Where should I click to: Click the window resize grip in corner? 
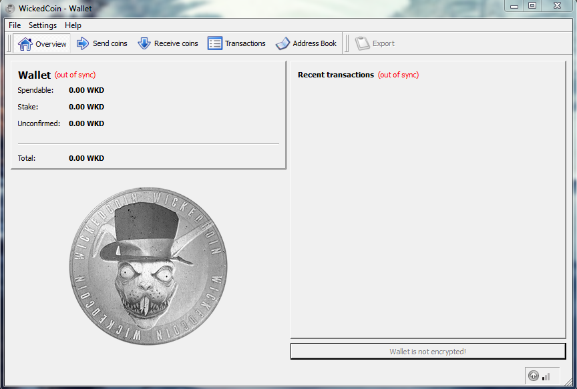568,382
